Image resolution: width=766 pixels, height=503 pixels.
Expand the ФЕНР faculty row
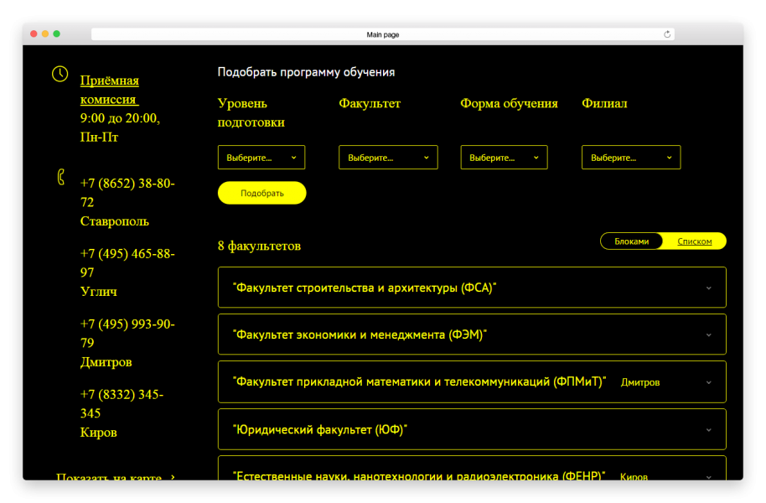pyautogui.click(x=708, y=476)
